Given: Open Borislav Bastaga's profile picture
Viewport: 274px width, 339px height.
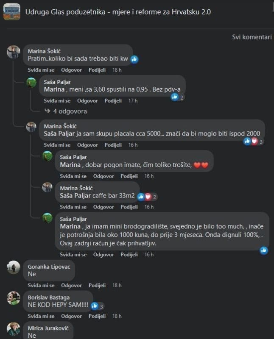Looking at the screenshot, I should tap(14, 298).
